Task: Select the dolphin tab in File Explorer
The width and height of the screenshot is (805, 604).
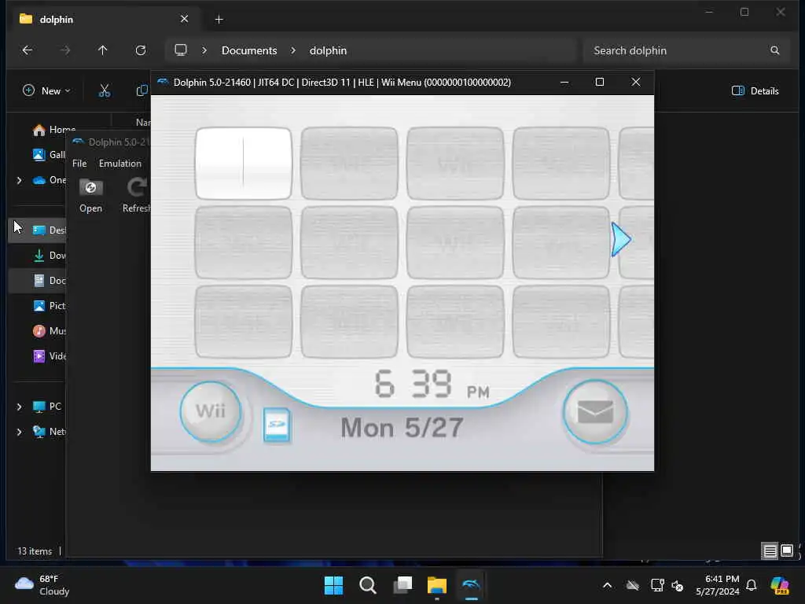Action: (106, 19)
